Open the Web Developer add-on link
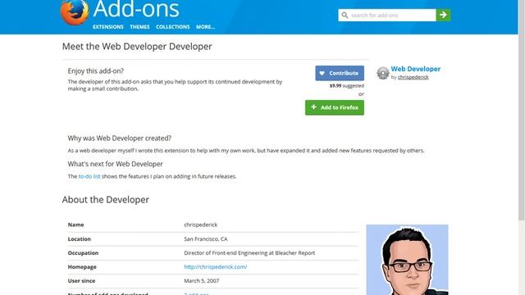The image size is (525, 295). (416, 69)
